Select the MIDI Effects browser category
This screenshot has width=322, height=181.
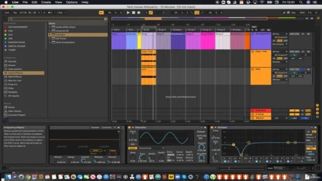click(x=15, y=77)
